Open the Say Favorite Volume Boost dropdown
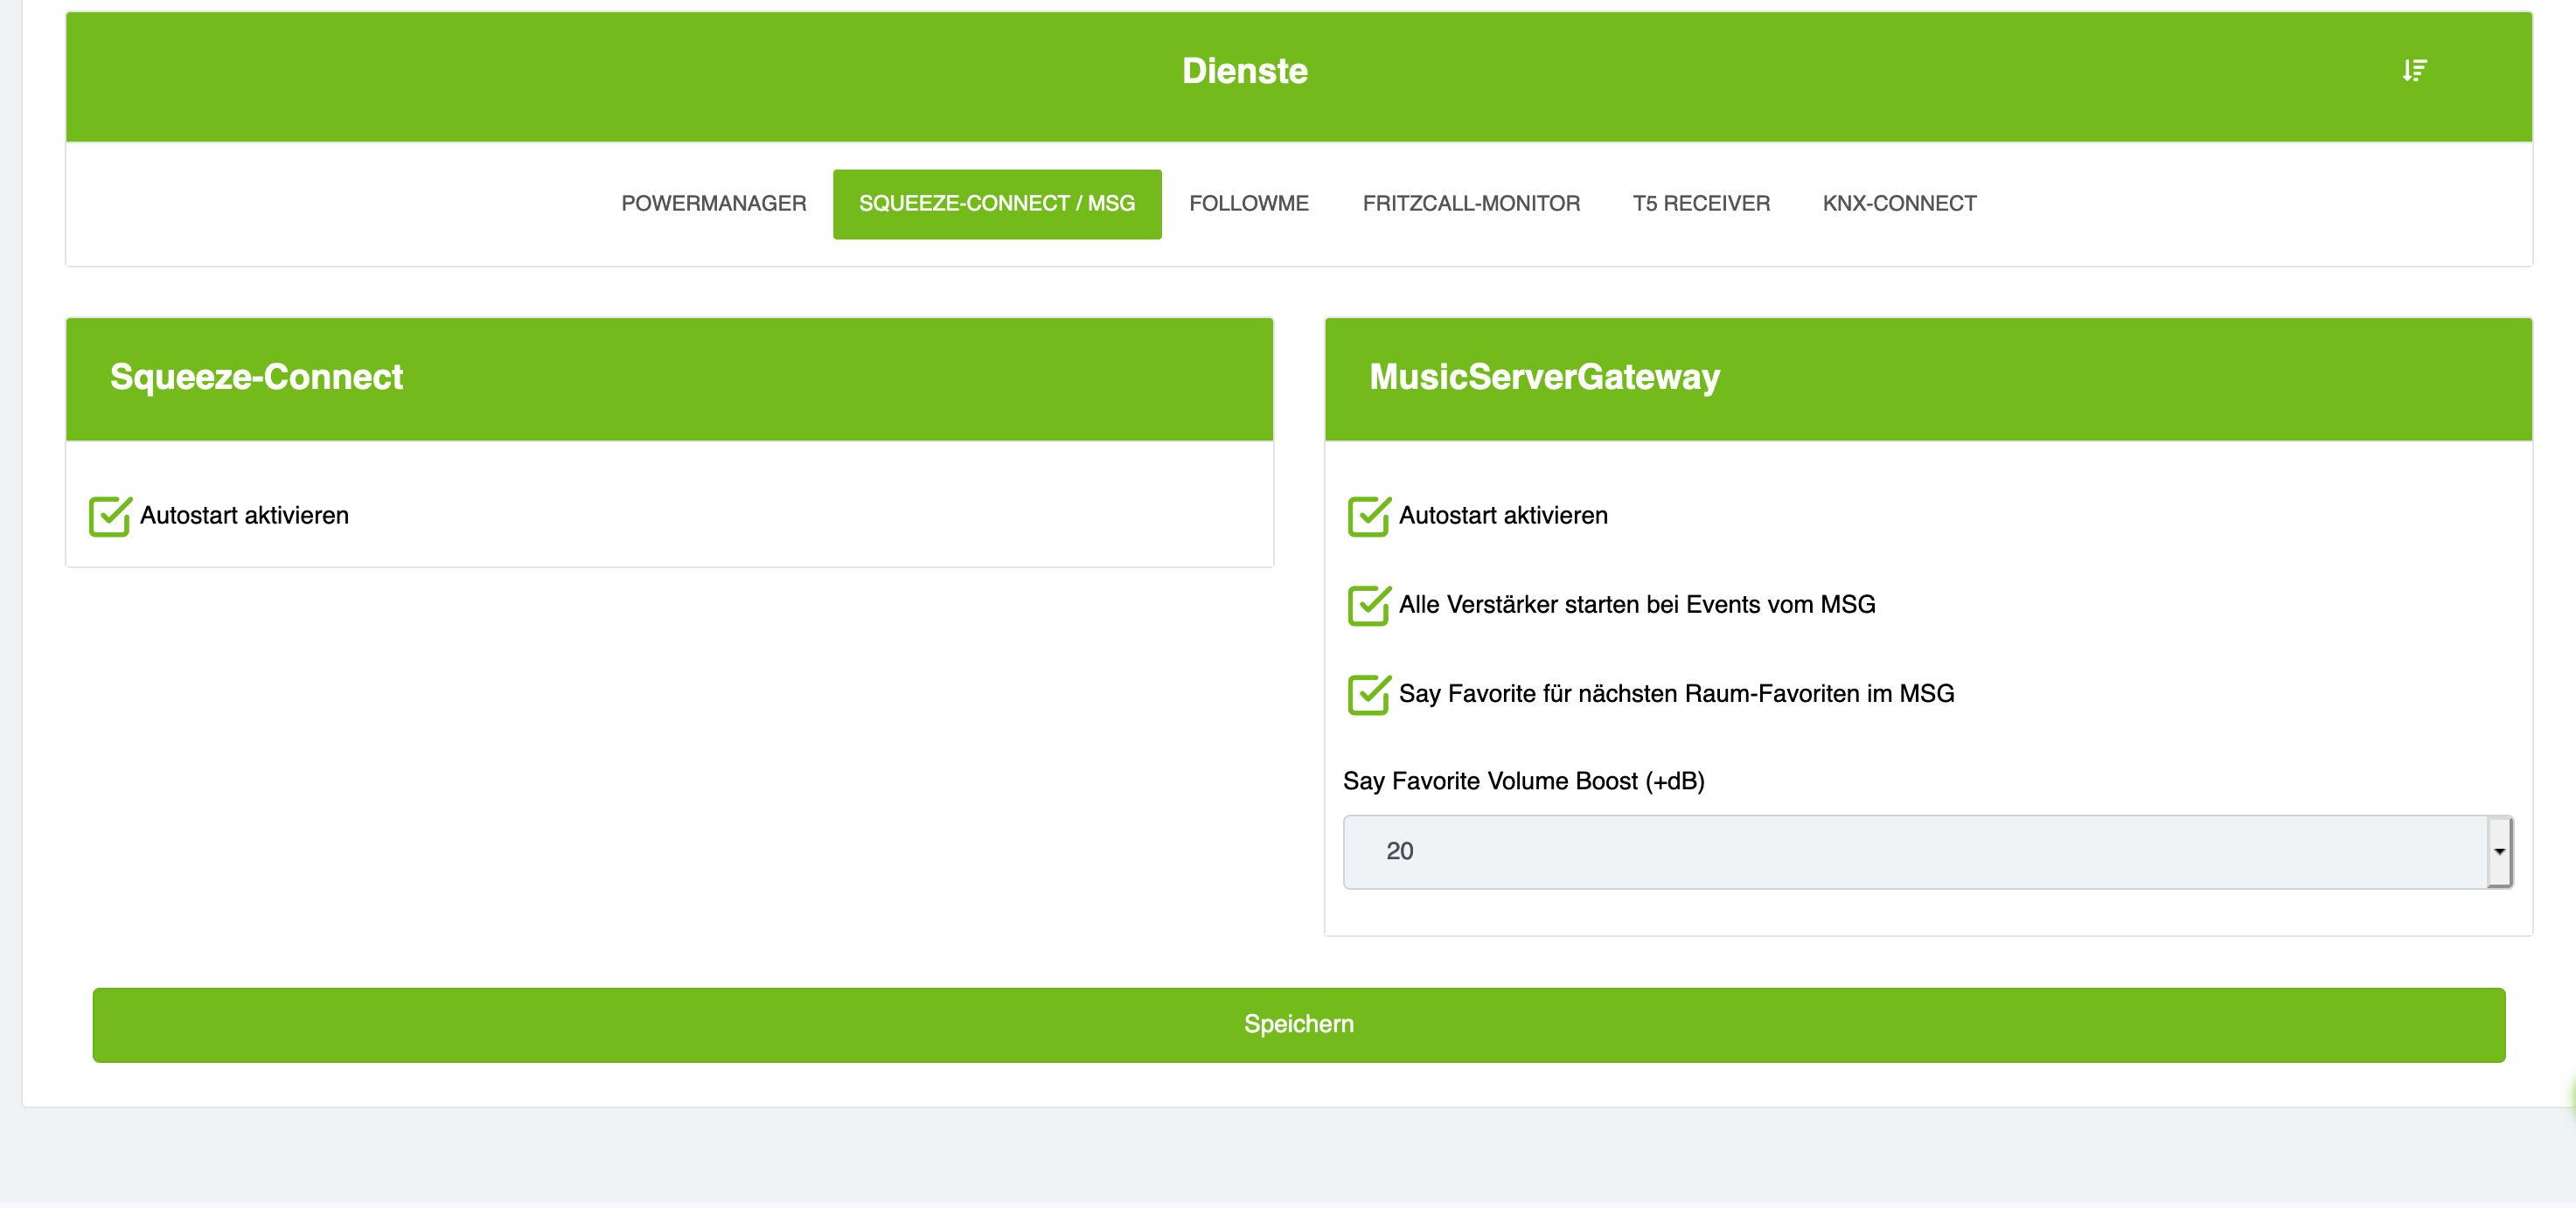This screenshot has width=2576, height=1208. pyautogui.click(x=1914, y=852)
